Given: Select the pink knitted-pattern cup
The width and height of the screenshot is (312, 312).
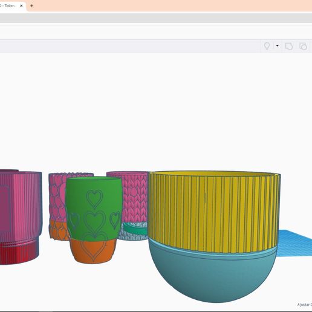Looking at the screenshot, I should click(x=135, y=198).
